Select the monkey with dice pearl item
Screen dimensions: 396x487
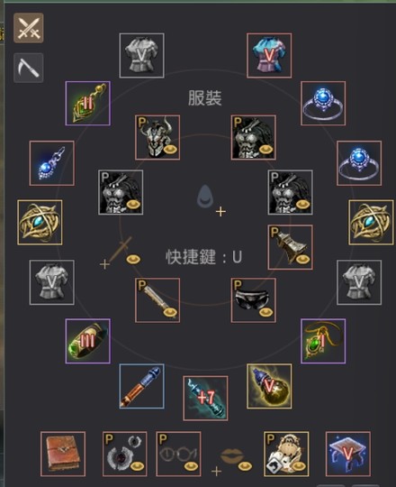point(286,454)
